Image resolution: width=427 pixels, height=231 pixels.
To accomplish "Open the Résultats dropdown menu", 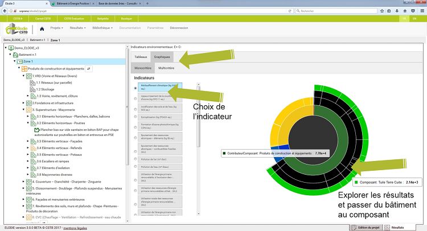I will [x=77, y=28].
